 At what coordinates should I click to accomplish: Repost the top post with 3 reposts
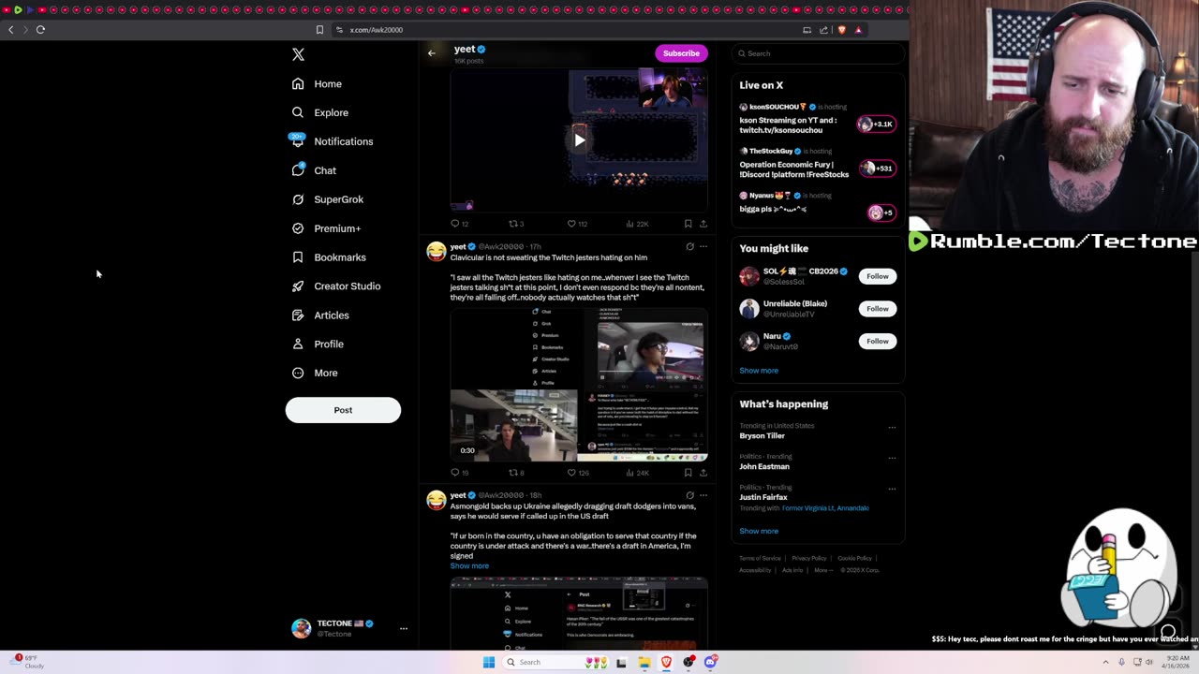[x=515, y=224]
